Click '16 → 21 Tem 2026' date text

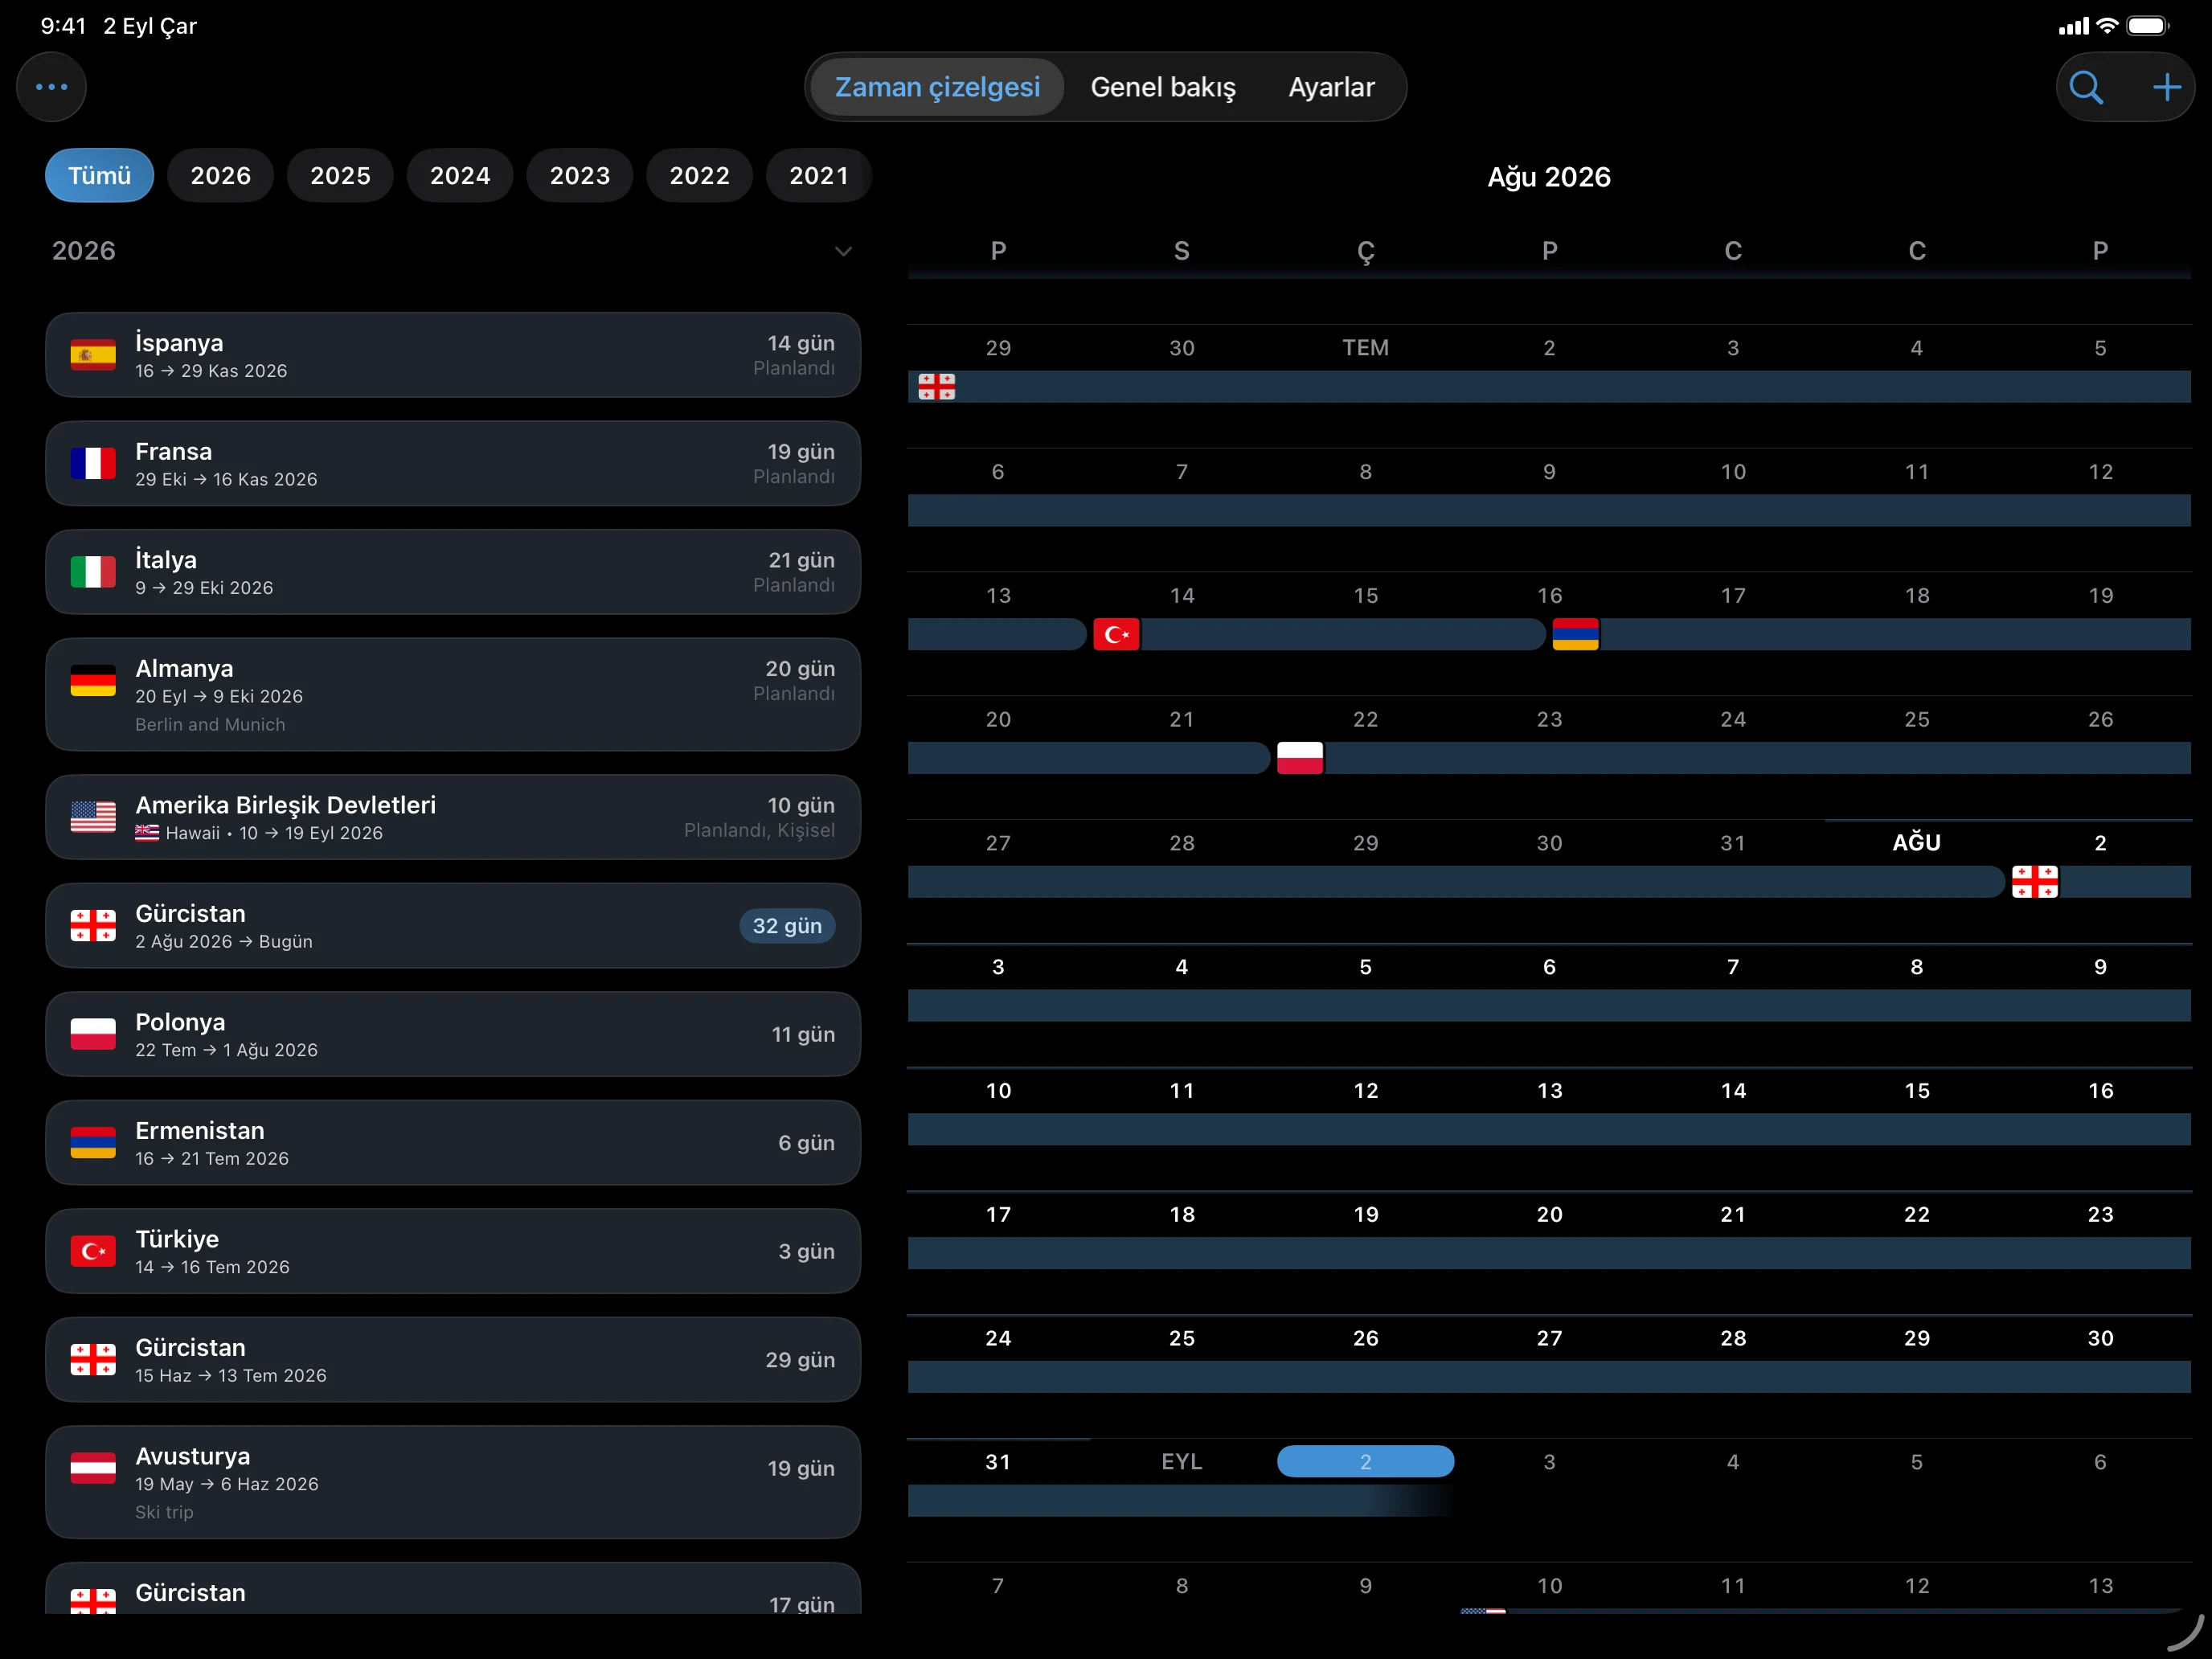click(x=212, y=1159)
